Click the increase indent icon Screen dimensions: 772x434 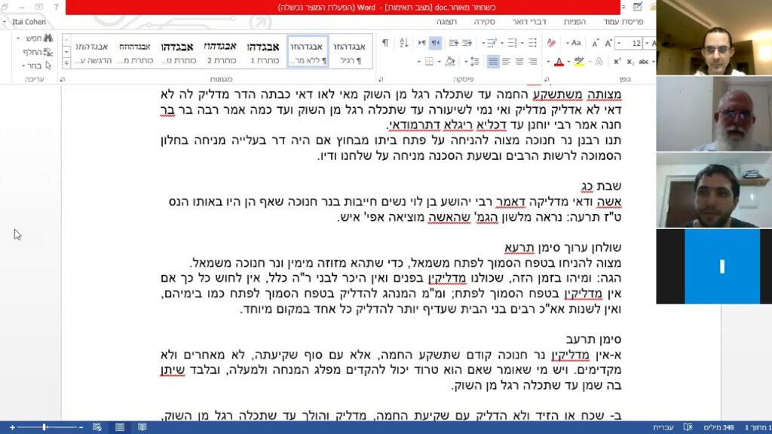(x=453, y=43)
